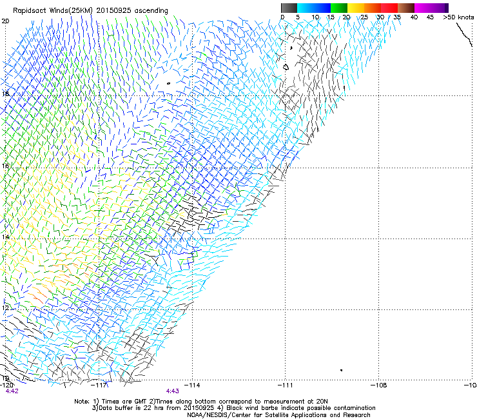
Task: Click the '-114' longitude axis label
Action: (192, 385)
